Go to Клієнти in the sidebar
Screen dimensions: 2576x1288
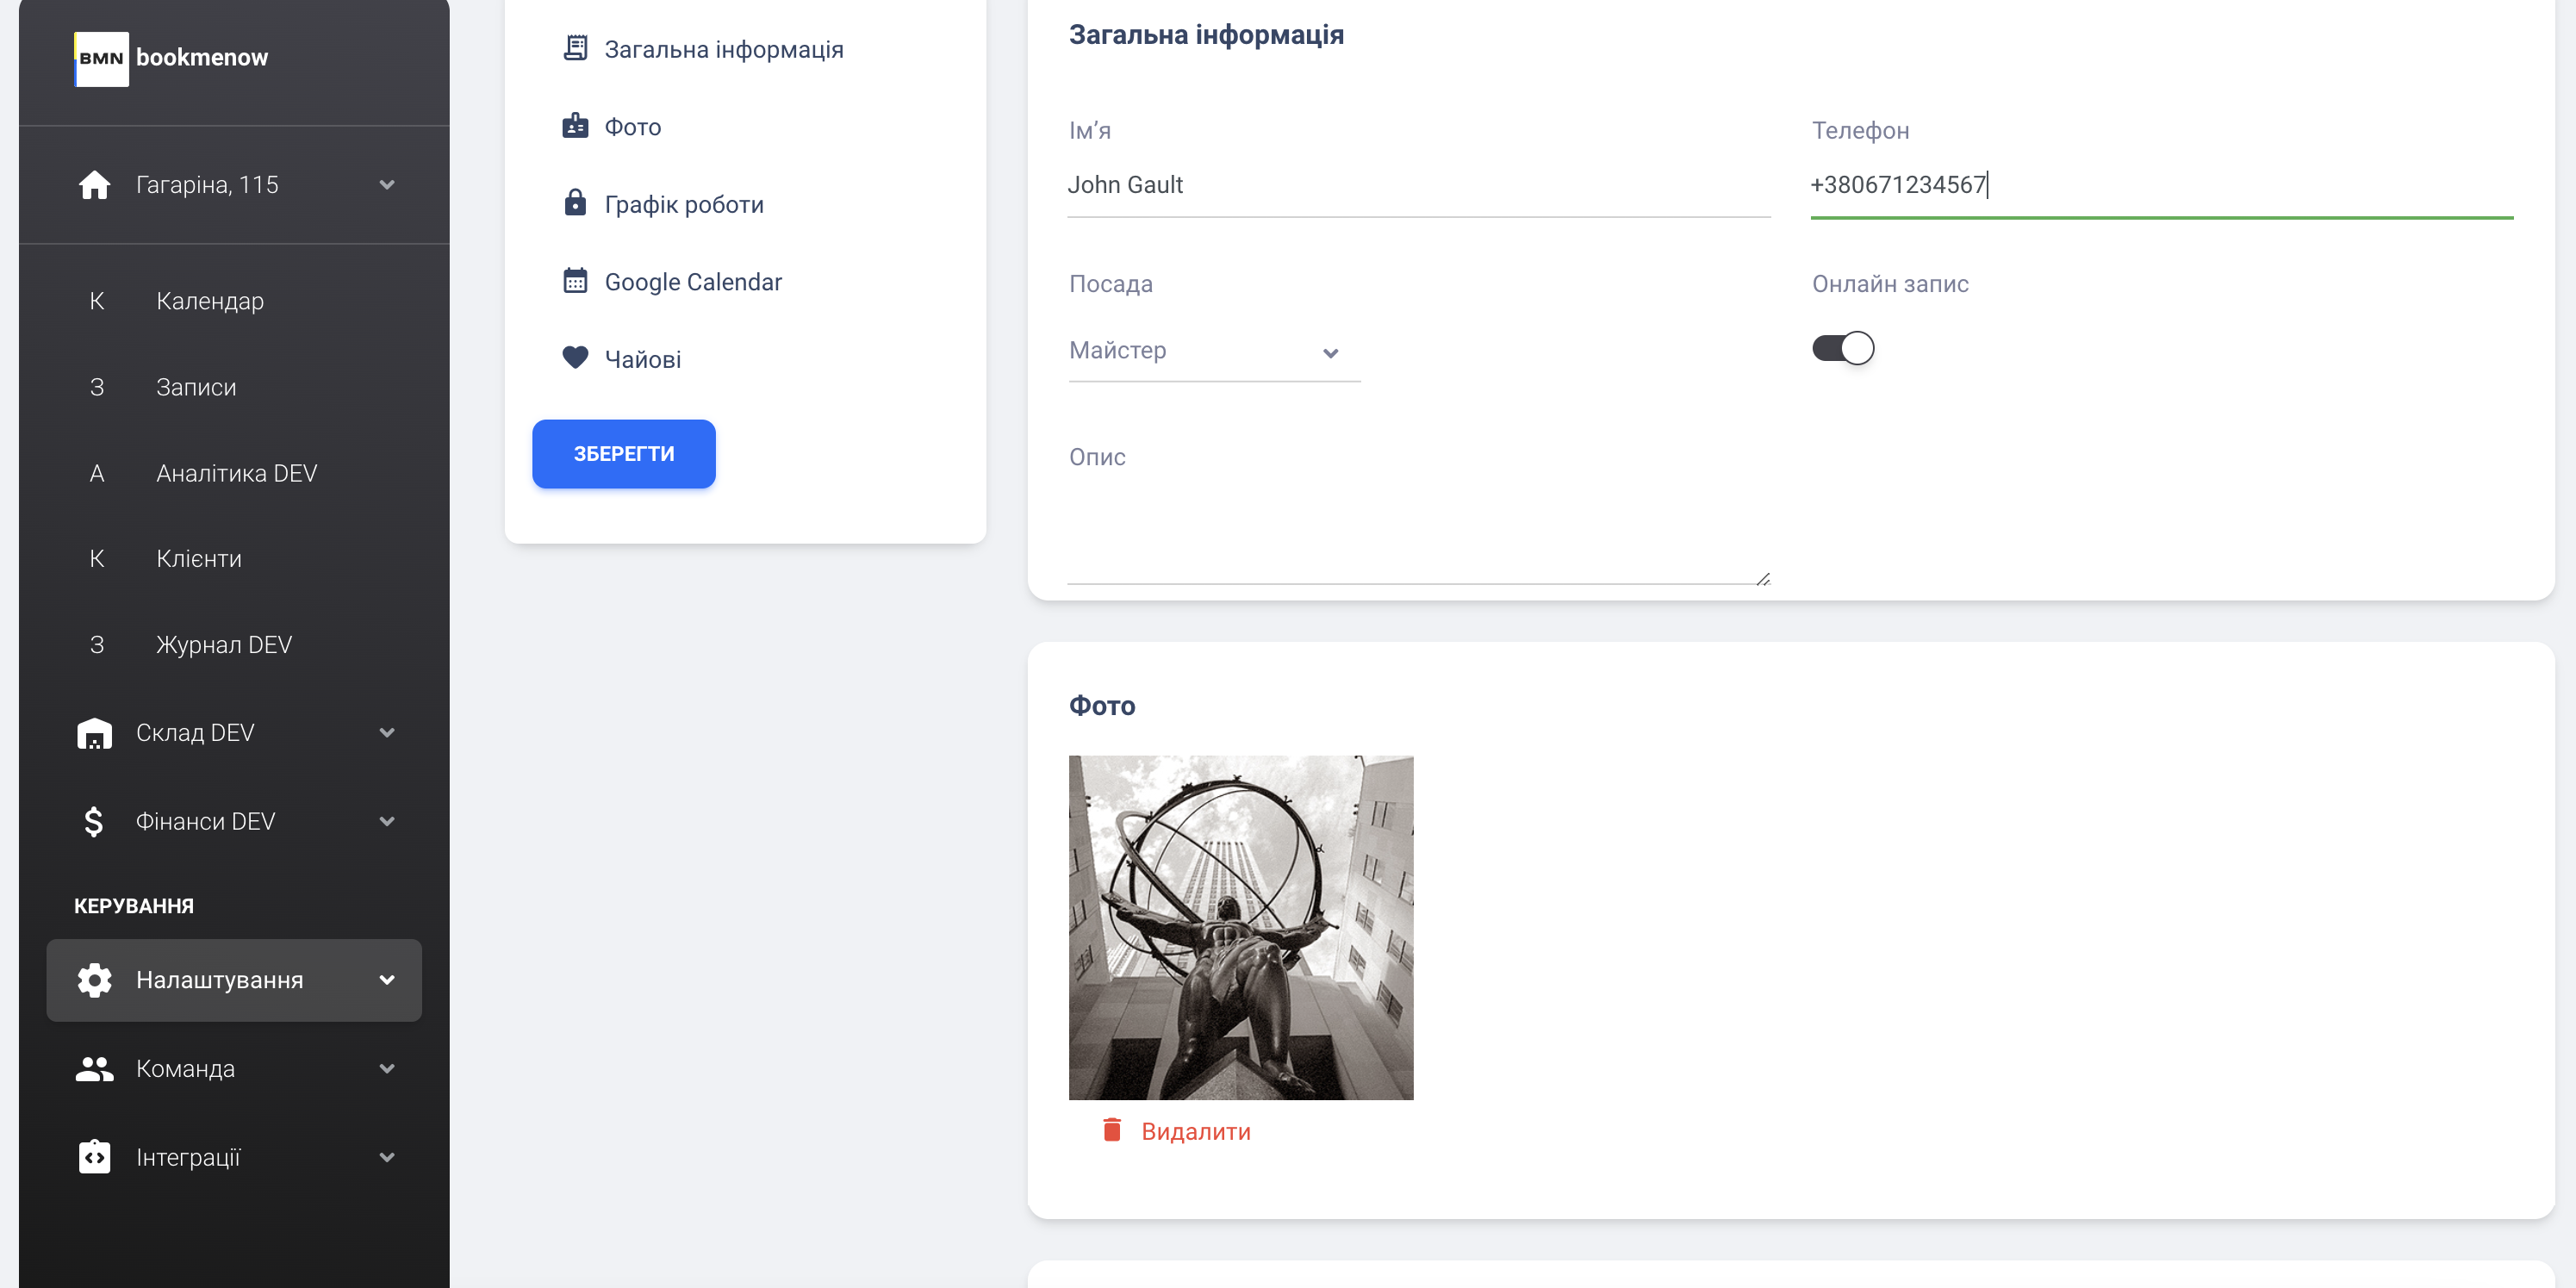(x=198, y=558)
